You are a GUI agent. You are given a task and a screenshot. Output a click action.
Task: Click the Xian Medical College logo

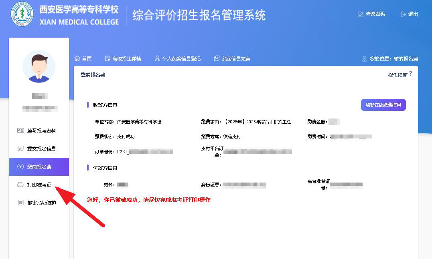click(x=22, y=14)
